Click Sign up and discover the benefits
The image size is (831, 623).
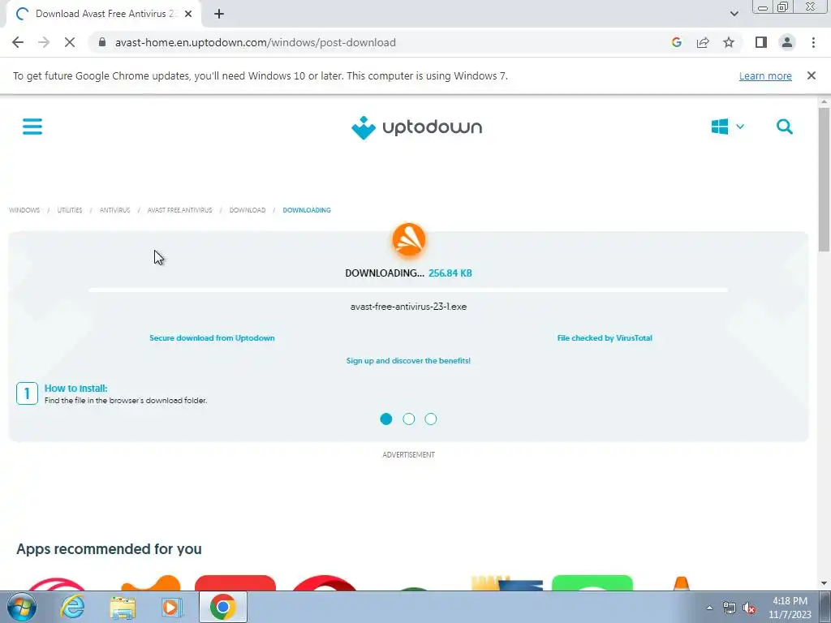[x=409, y=361]
